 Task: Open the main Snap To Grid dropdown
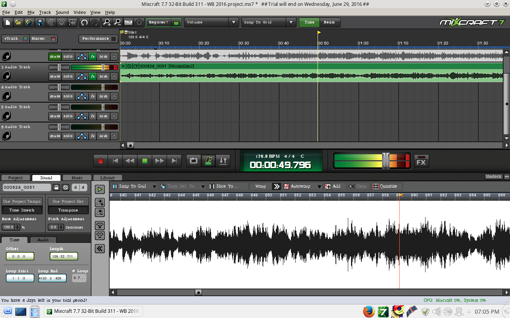[x=291, y=22]
